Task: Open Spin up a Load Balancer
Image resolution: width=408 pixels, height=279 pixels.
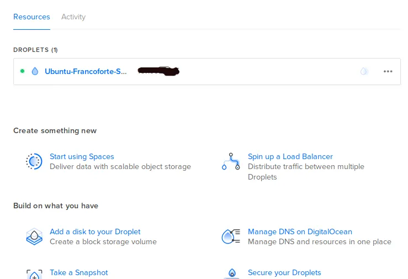Action: 290,156
